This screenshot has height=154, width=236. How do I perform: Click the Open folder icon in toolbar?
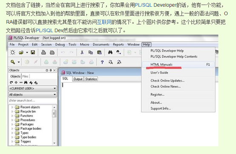(21, 52)
